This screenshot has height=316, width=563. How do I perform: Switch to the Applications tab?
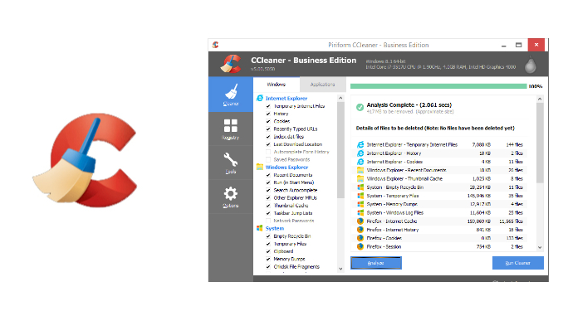coord(322,85)
